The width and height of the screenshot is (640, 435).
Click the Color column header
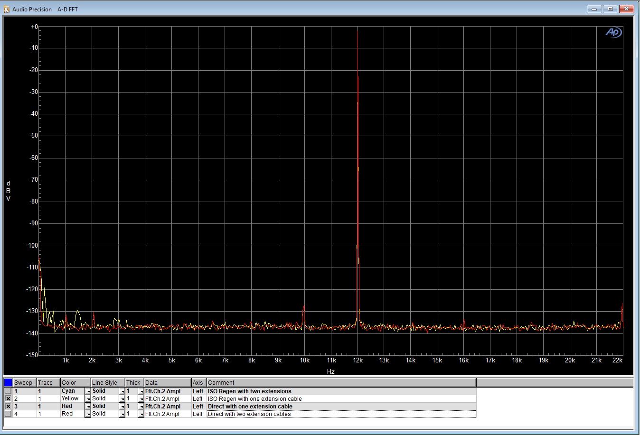coord(75,383)
